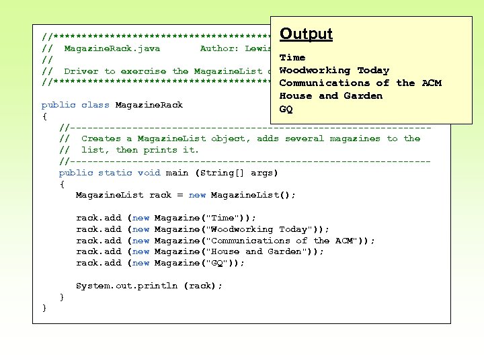Click rack.add line with "Communications of the ACM"
Viewport: 484px width, 363px height.
pyautogui.click(x=225, y=241)
